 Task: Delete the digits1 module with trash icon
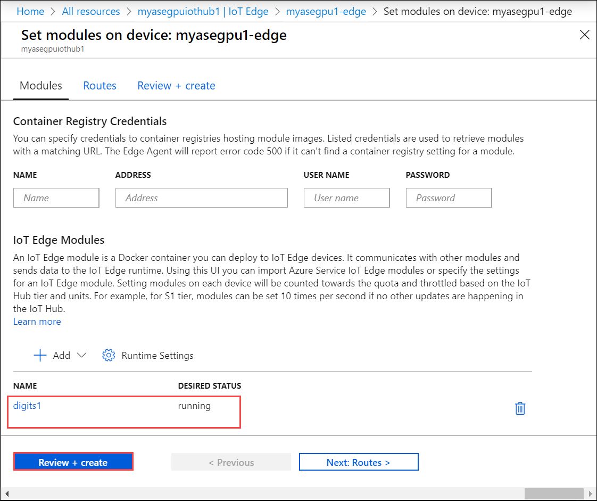click(x=520, y=408)
